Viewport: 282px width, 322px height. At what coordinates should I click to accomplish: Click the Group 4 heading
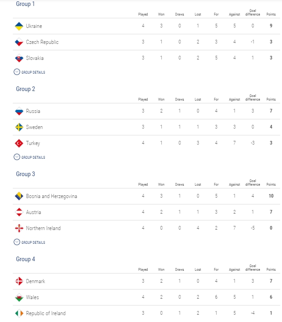(26, 259)
